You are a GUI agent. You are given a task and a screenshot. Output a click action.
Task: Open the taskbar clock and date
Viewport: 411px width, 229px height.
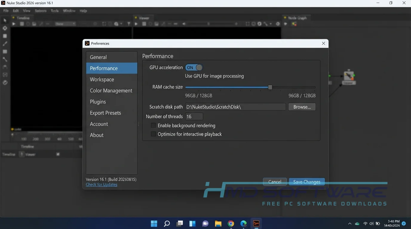coord(392,223)
